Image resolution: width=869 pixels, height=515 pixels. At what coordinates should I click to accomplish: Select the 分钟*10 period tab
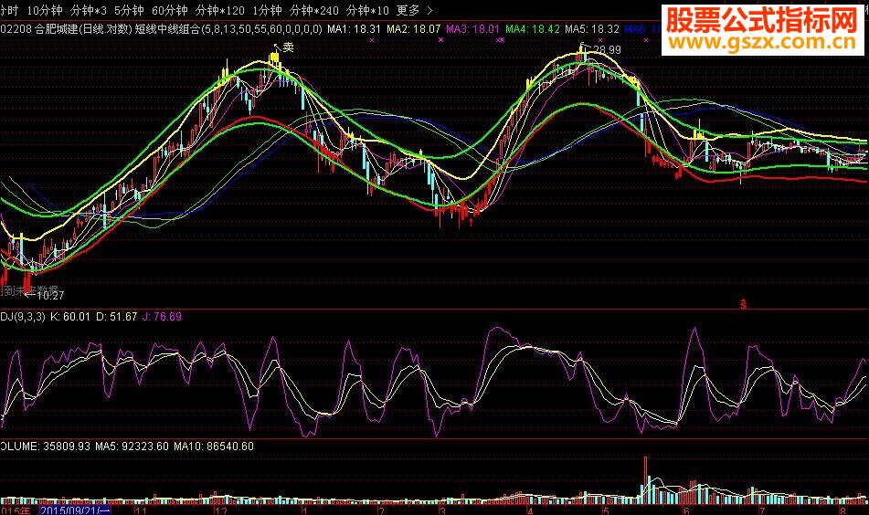[367, 11]
